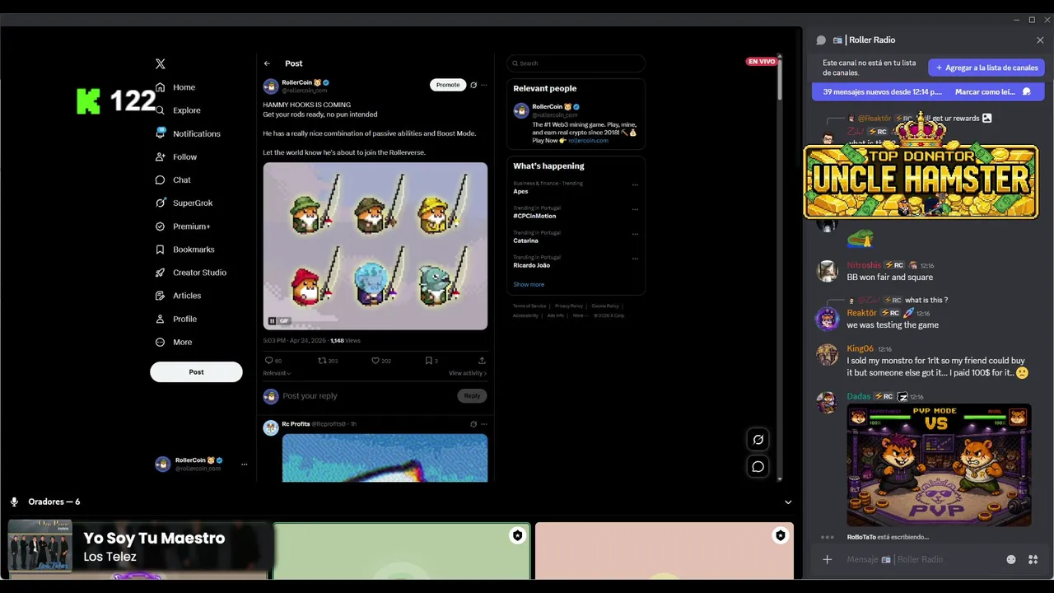Open options for the Ricardo João trend
The width and height of the screenshot is (1054, 593).
click(x=635, y=259)
